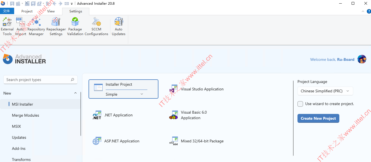Click the sidebar vertical scrollbar
The height and width of the screenshot is (162, 371).
click(81, 114)
